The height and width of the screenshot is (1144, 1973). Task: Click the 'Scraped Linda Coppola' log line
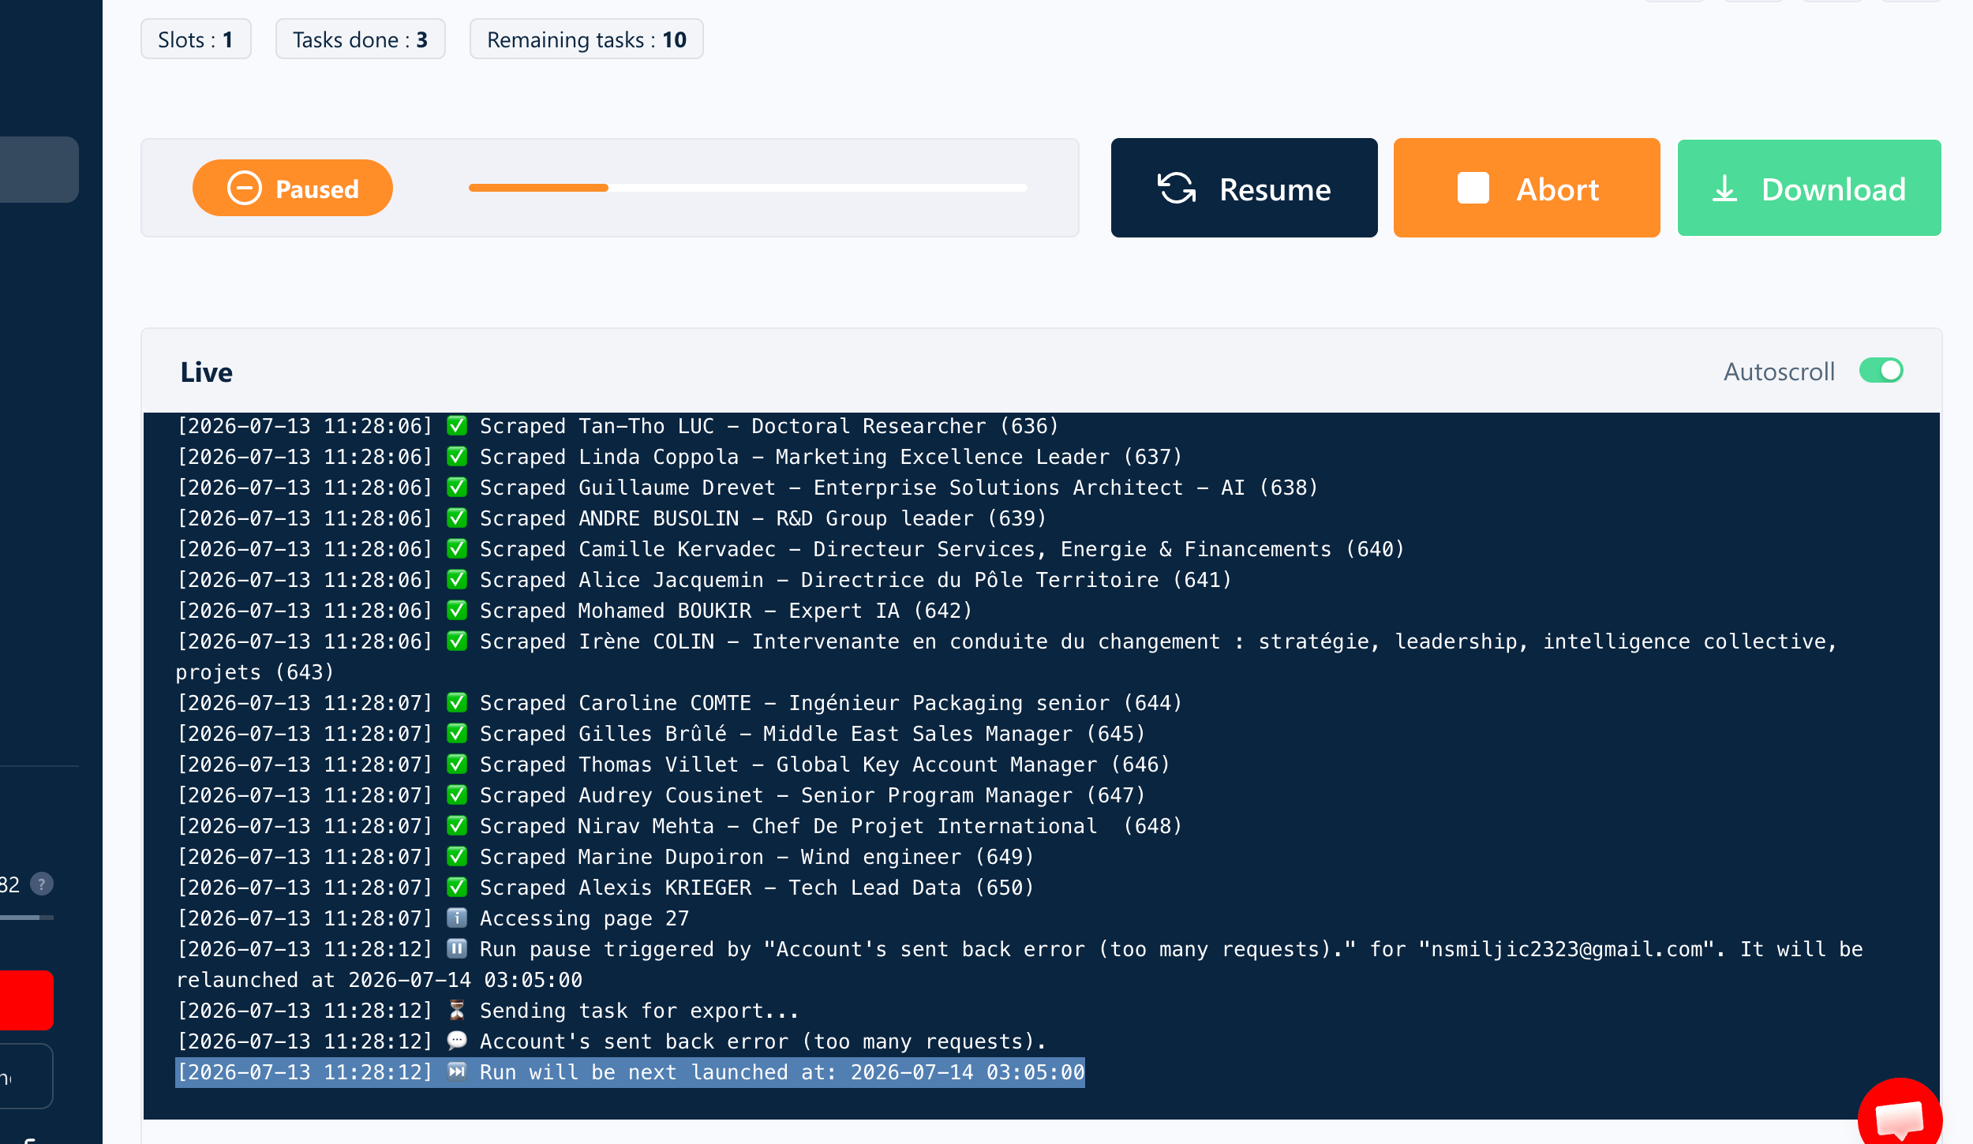coord(679,457)
